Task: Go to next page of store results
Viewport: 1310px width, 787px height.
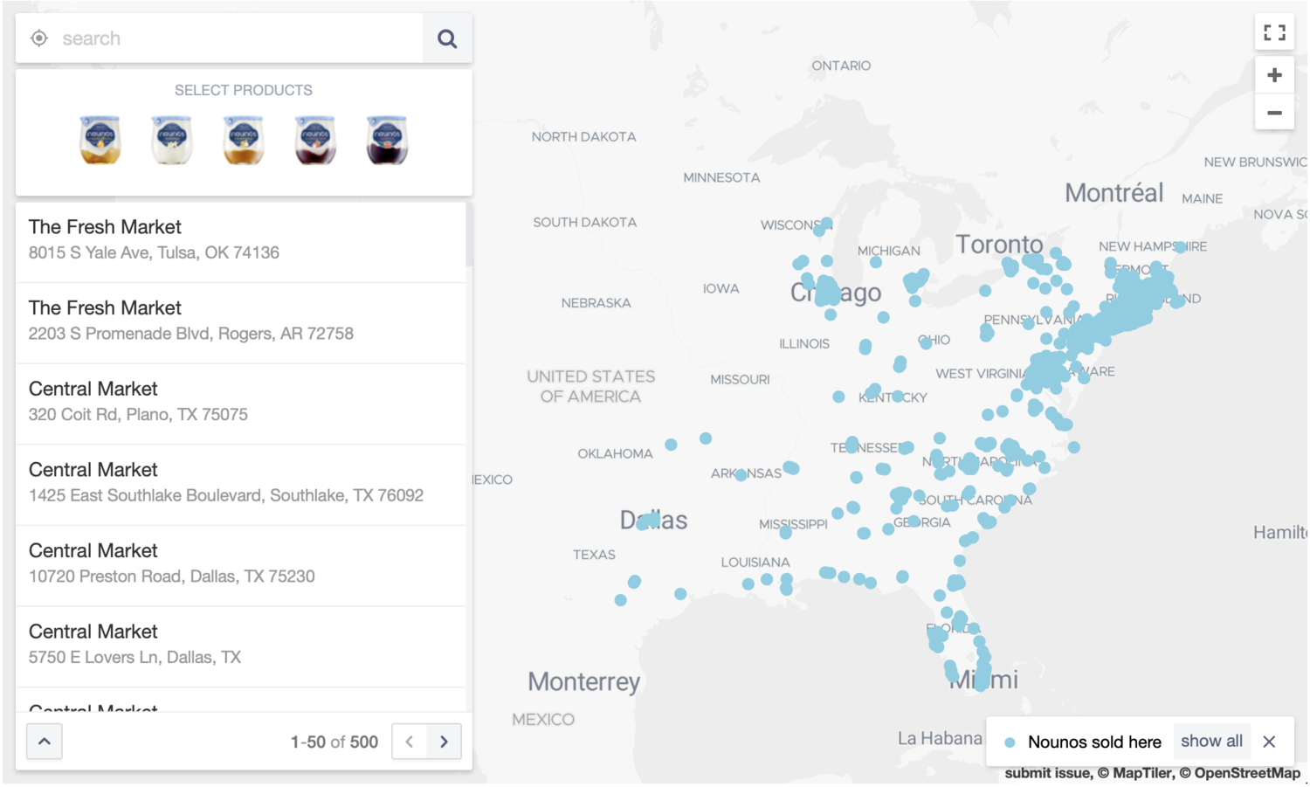Action: click(x=444, y=742)
